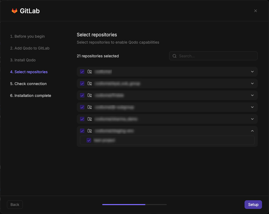Click the '21 repositories selected' text
269x214 pixels.
98,56
